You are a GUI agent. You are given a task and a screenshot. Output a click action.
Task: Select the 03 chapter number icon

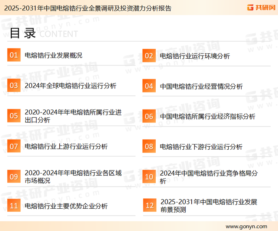14,86
